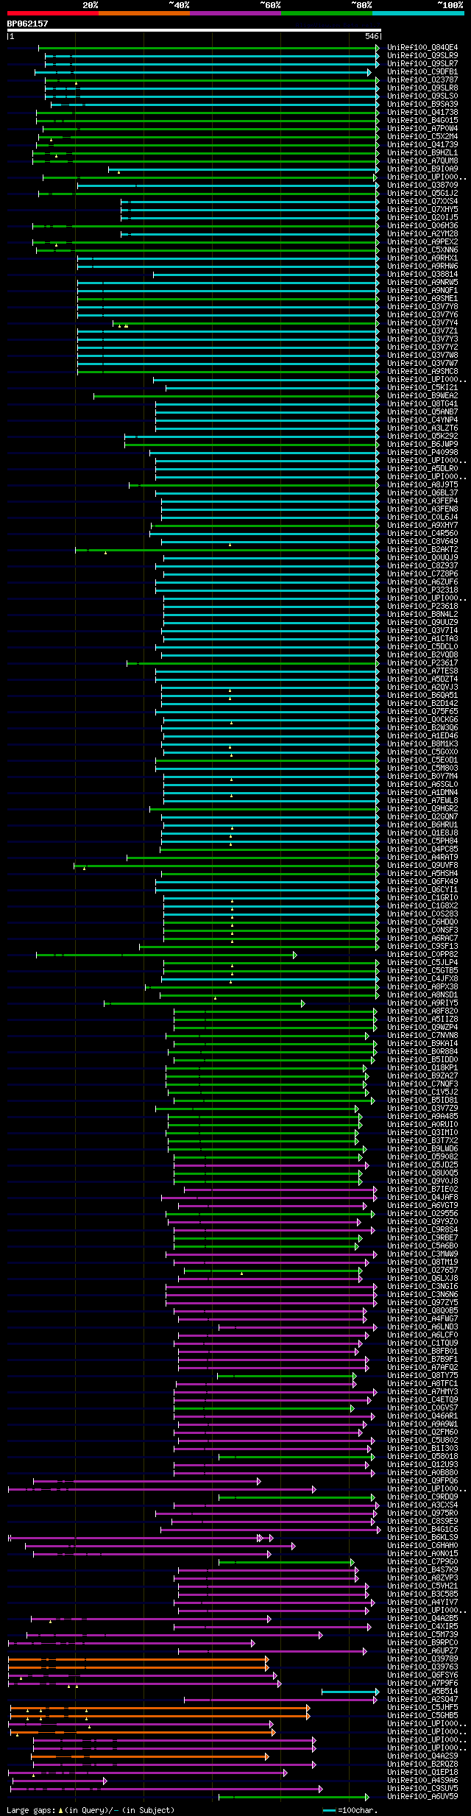Select the UniRef100_Q75F65 label
471x1816 pixels.
[x=422, y=712]
